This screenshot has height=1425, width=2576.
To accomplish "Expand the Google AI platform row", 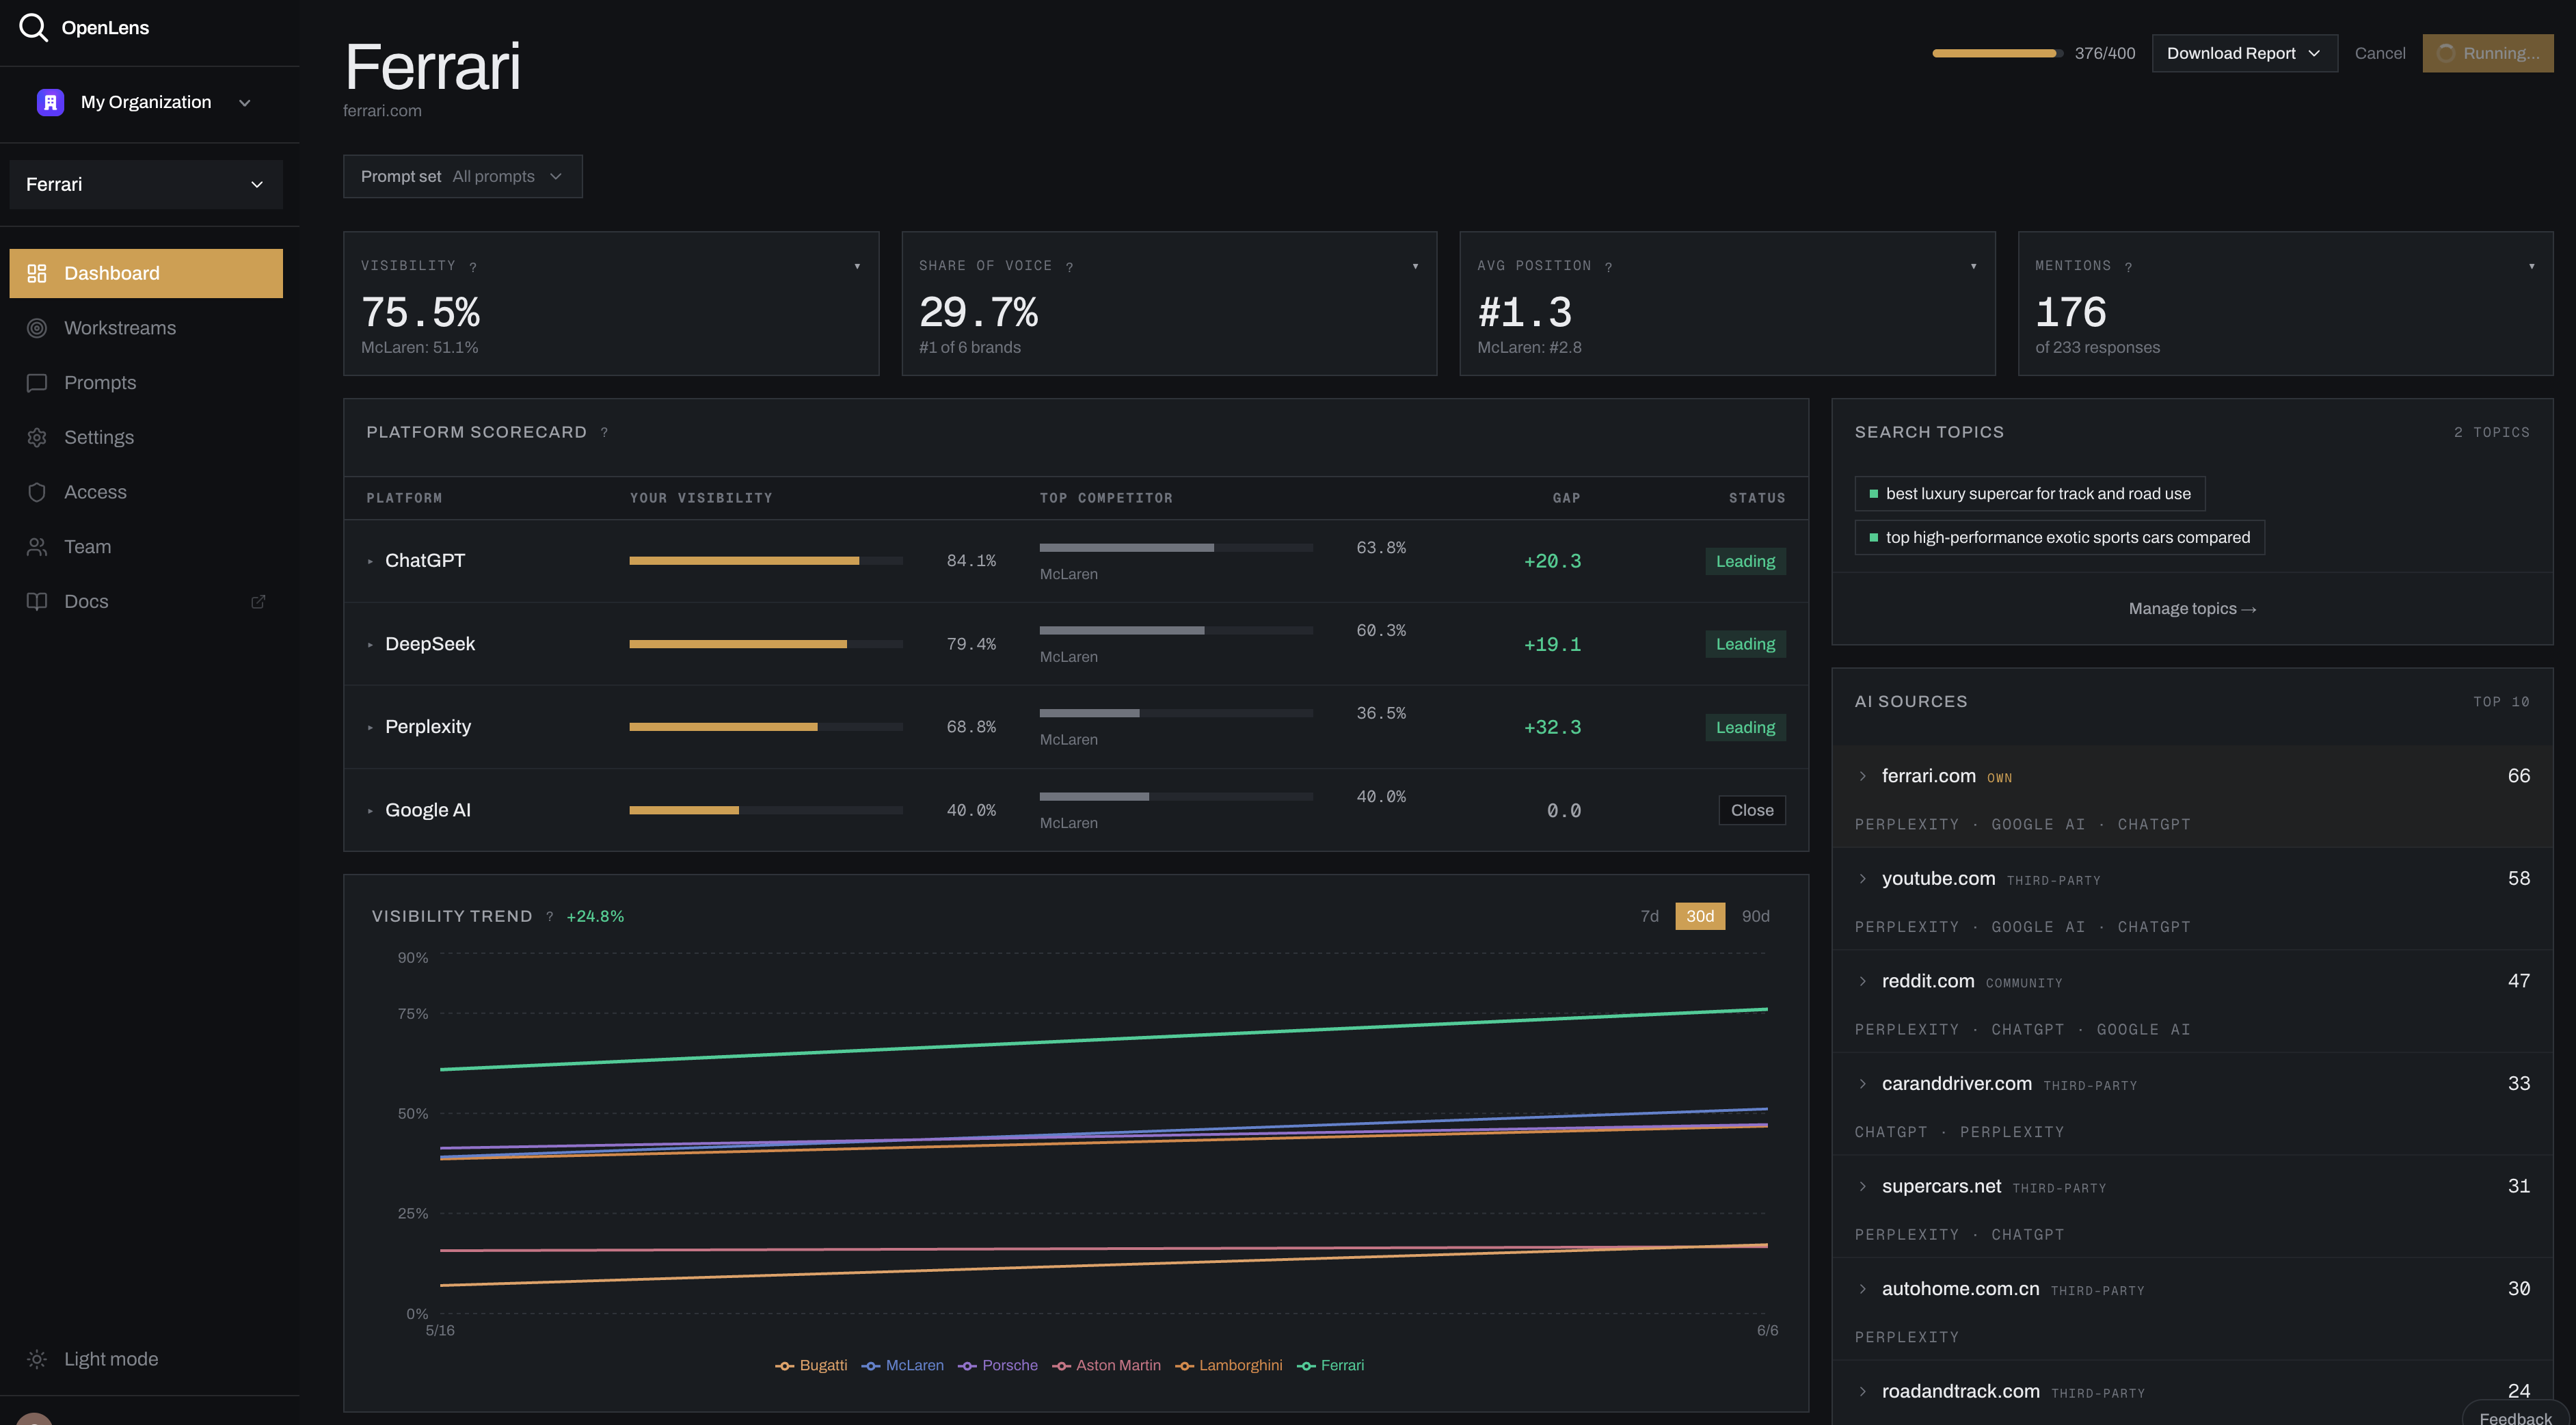I will [x=370, y=811].
